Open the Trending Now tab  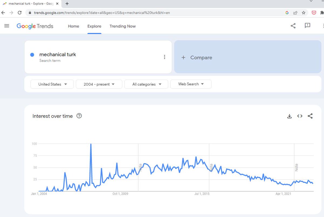(x=123, y=26)
